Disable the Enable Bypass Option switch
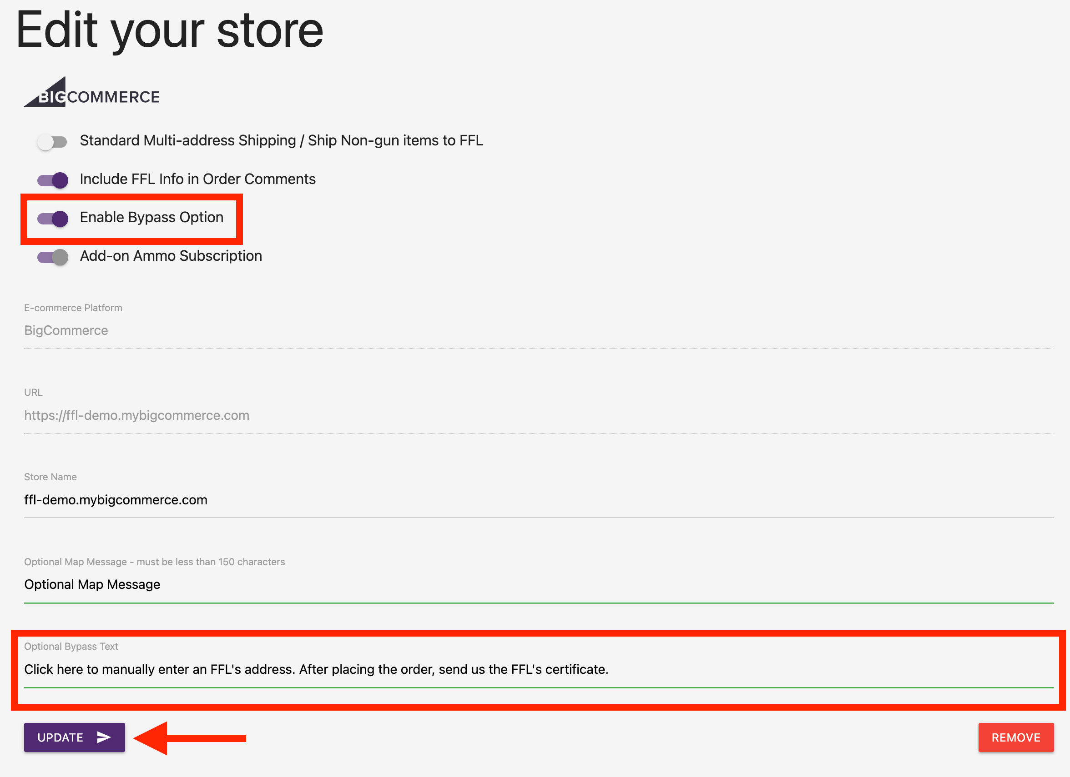The width and height of the screenshot is (1070, 777). (x=53, y=219)
